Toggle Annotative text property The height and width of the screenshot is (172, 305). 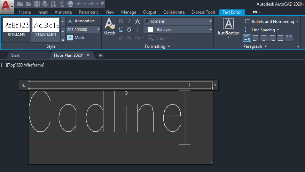pos(81,21)
